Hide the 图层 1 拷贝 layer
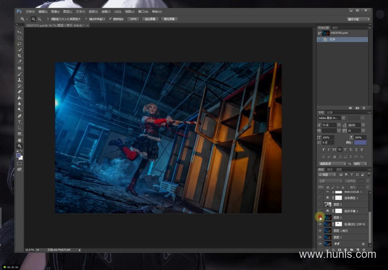This screenshot has width=388, height=270. (x=320, y=231)
